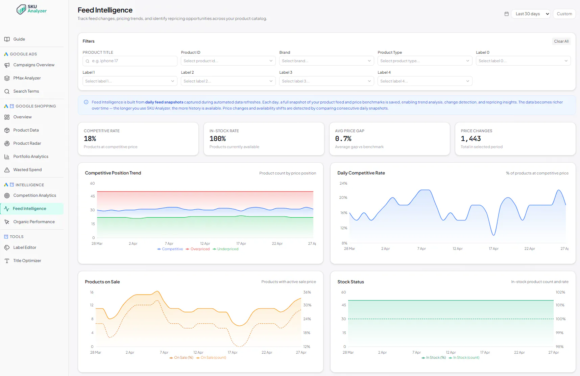Viewport: 580px width, 376px height.
Task: Click the Overview grid icon
Action: [7, 117]
